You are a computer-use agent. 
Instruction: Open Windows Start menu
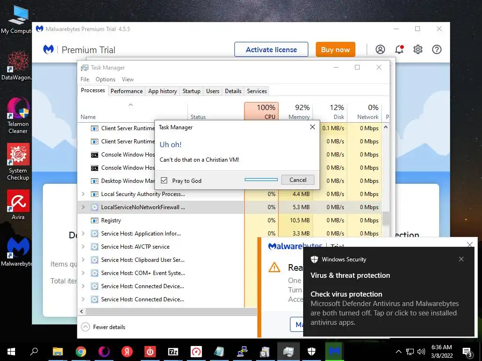click(x=11, y=352)
